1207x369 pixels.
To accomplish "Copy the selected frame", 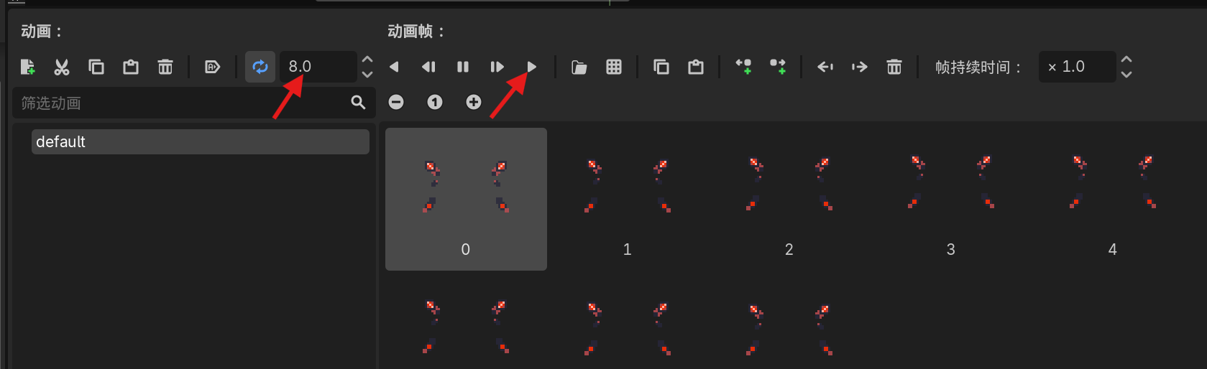I will coord(661,67).
